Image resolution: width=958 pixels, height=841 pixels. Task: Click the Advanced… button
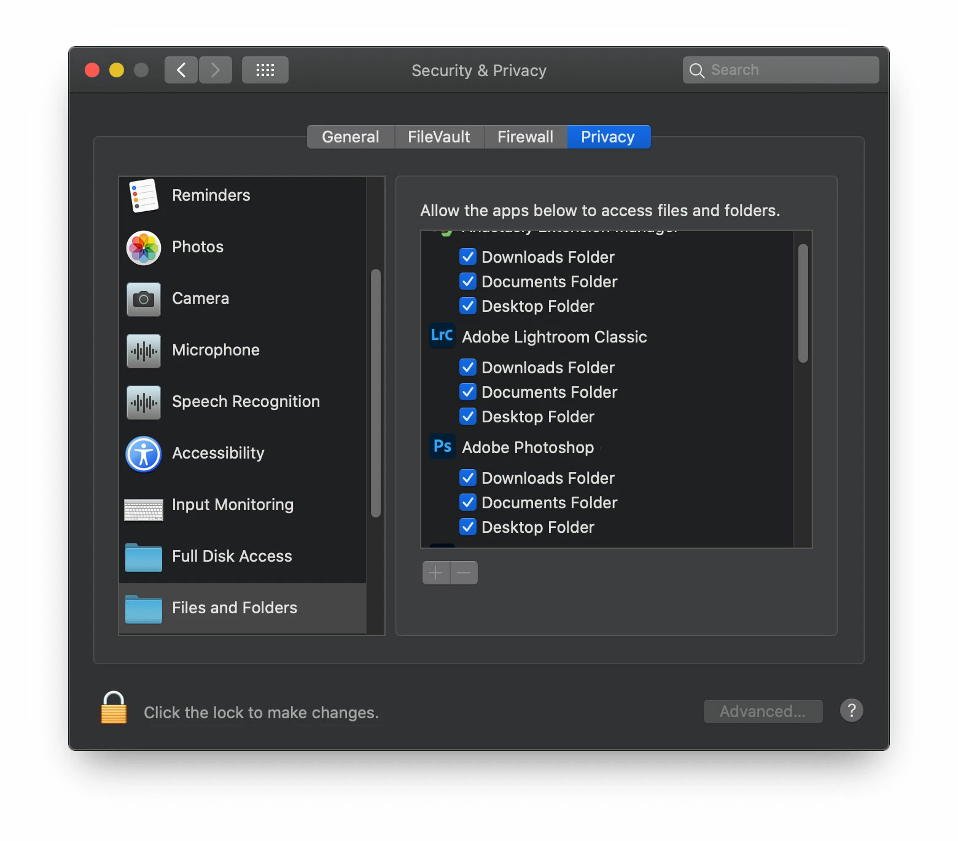pyautogui.click(x=763, y=711)
